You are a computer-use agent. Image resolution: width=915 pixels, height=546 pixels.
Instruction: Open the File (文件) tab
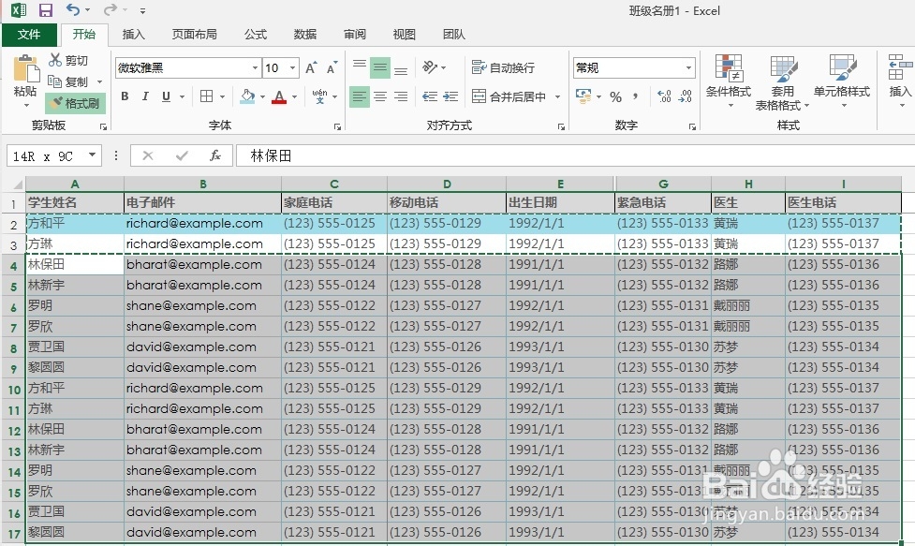tap(29, 35)
